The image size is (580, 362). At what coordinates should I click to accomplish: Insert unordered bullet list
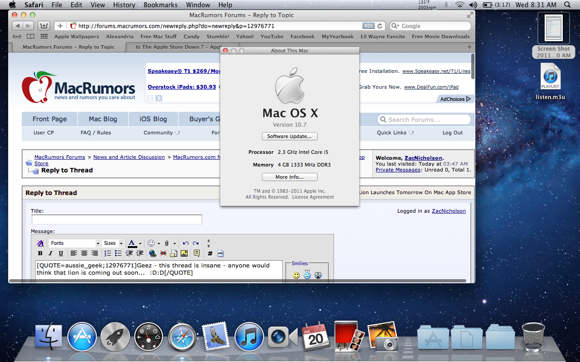[118, 253]
